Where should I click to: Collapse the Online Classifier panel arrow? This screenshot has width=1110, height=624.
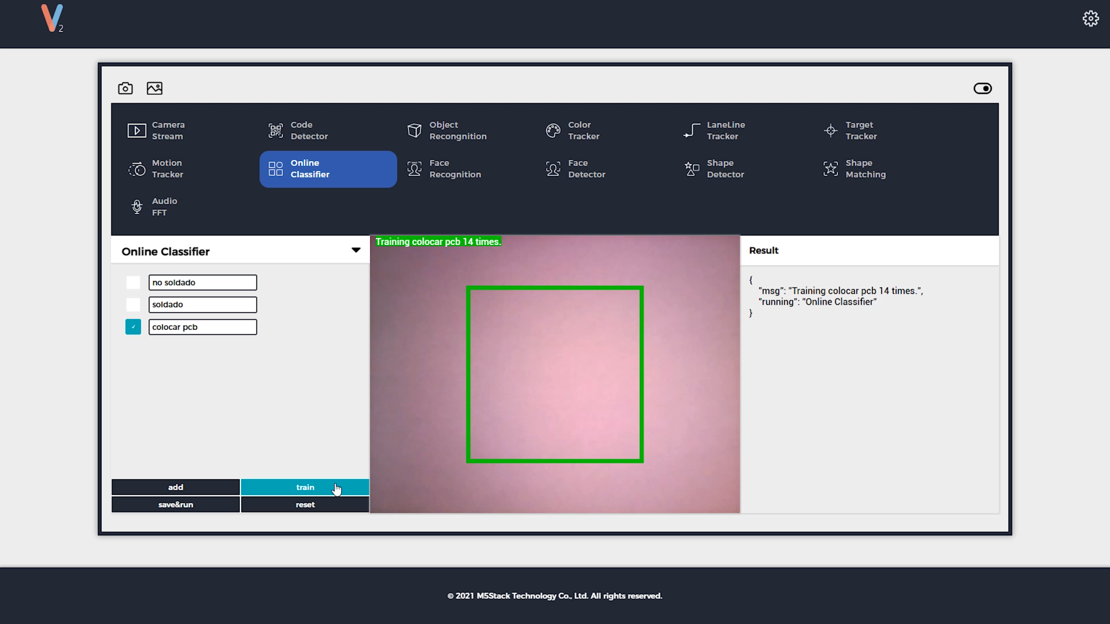(356, 251)
